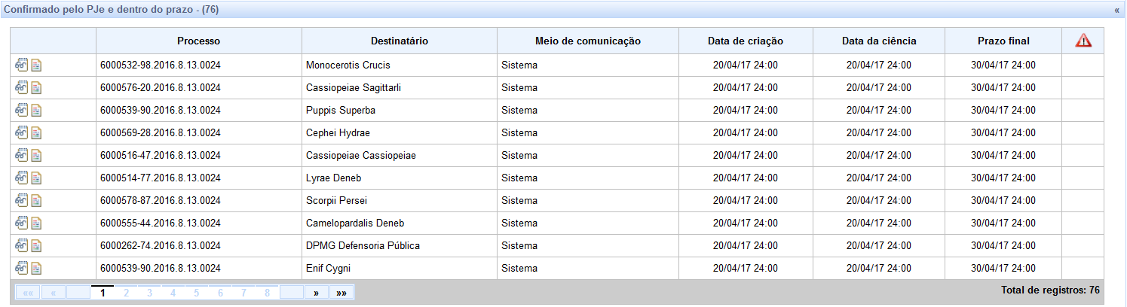Click the red warning triangle column header
The height and width of the screenshot is (307, 1127).
point(1083,41)
